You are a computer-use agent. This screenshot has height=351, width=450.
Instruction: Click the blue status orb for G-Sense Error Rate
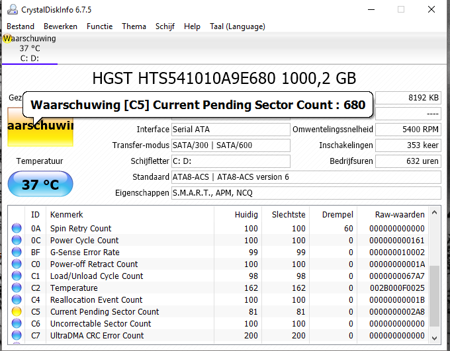pyautogui.click(x=17, y=253)
